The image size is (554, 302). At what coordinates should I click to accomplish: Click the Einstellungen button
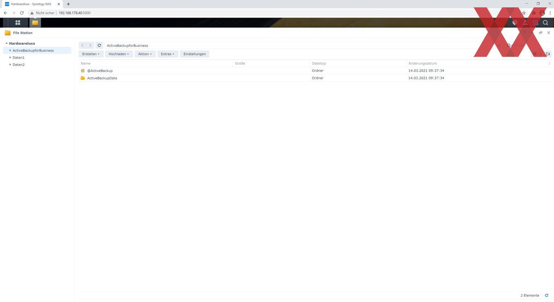pyautogui.click(x=195, y=54)
